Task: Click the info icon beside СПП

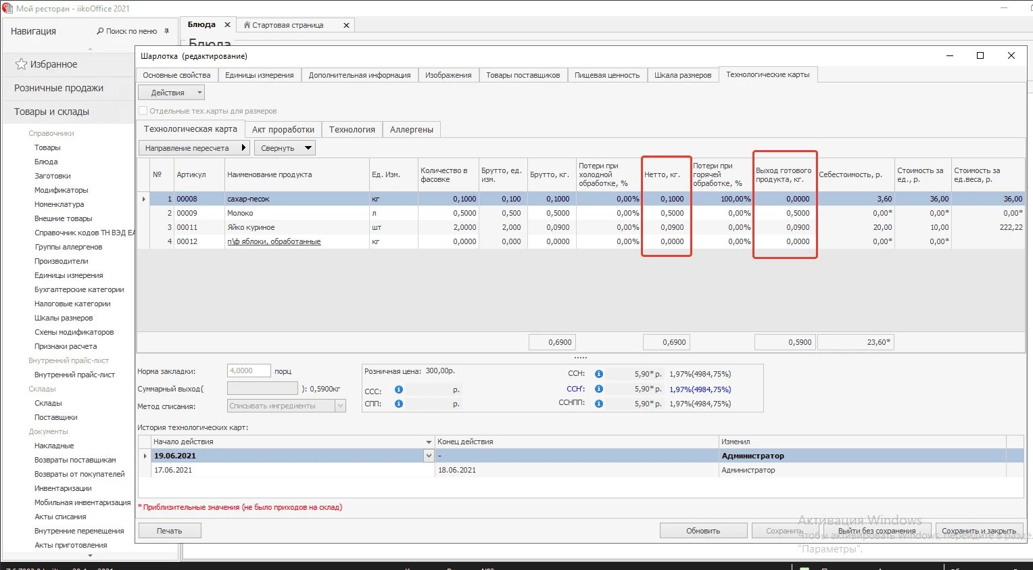Action: coord(399,404)
